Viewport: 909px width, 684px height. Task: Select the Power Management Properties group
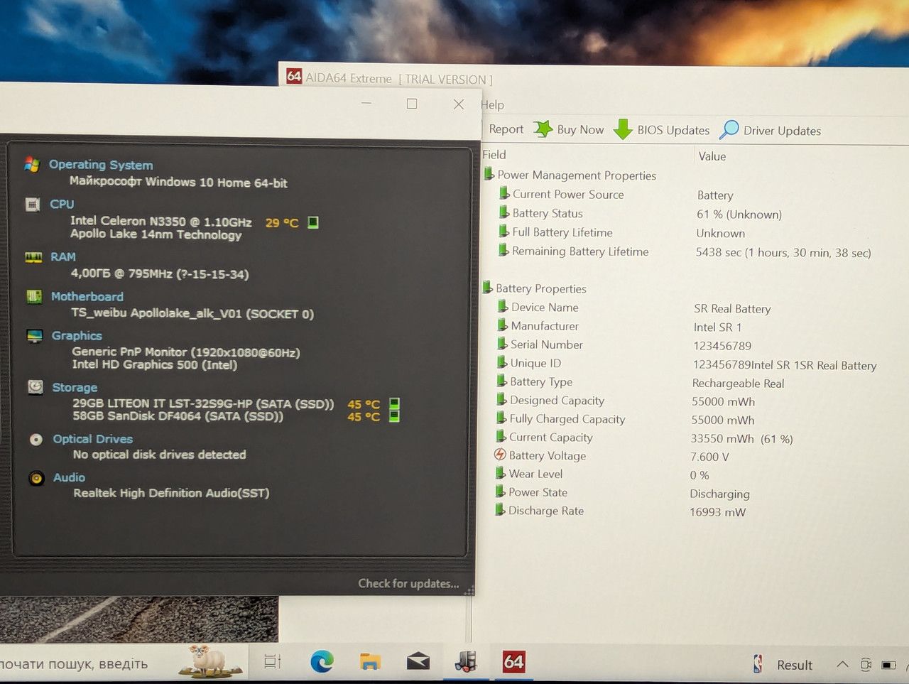coord(577,175)
